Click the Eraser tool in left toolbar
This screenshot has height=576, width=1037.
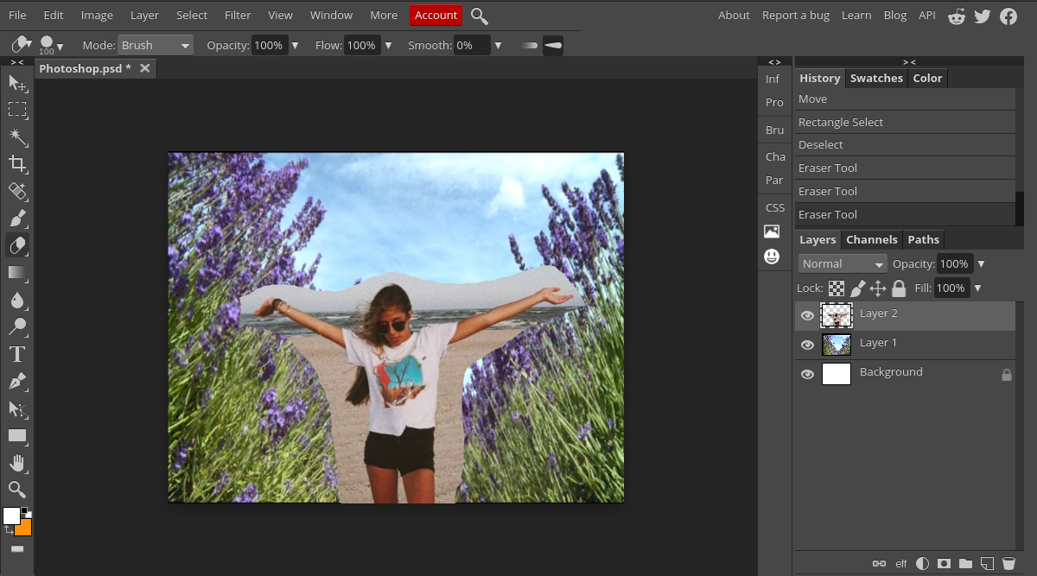pos(17,245)
